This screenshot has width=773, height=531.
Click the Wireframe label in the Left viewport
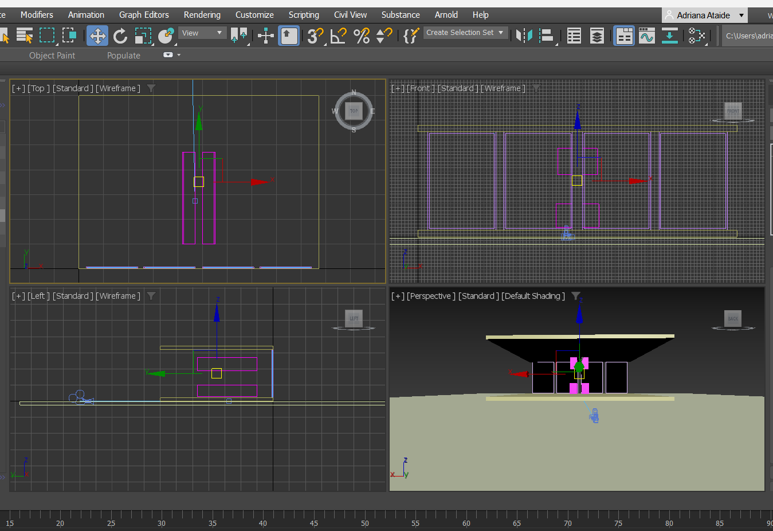tap(118, 296)
